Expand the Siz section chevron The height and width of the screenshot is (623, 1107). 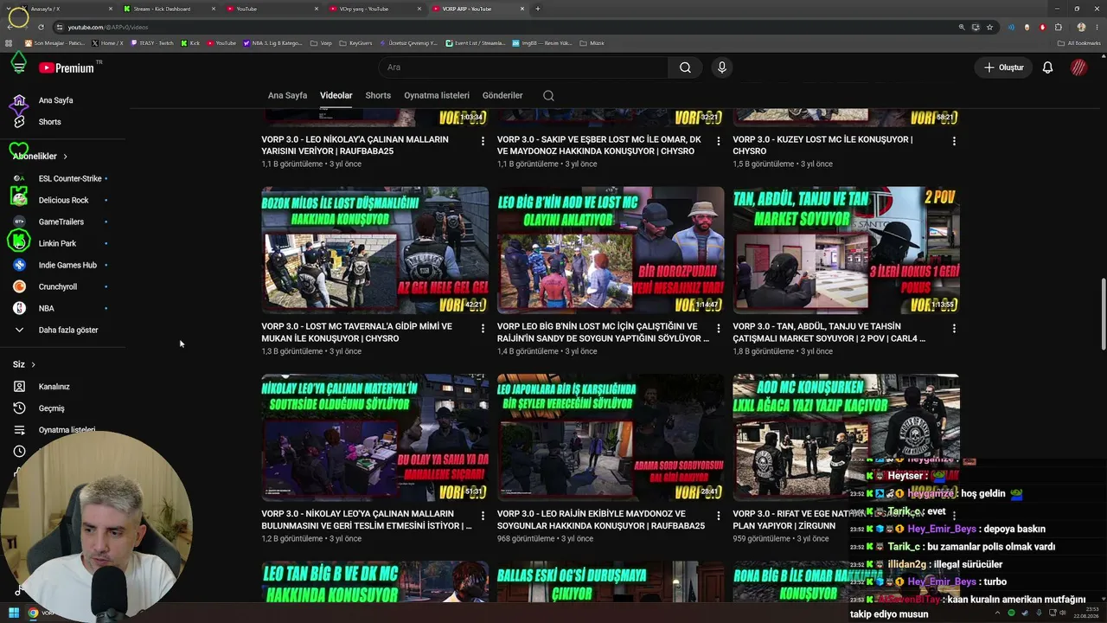point(33,364)
